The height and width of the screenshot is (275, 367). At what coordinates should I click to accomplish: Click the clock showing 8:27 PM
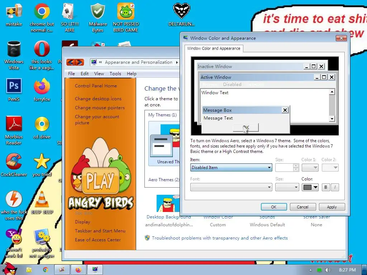pos(347,270)
